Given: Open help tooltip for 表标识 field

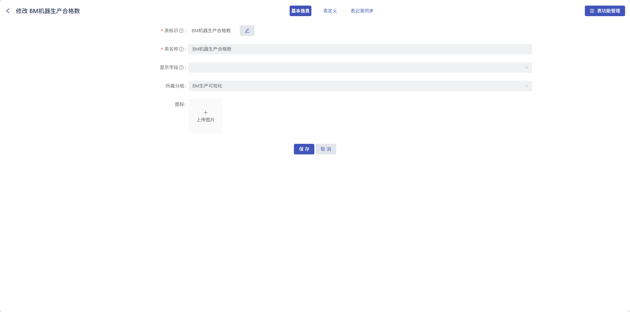Looking at the screenshot, I should pos(181,30).
